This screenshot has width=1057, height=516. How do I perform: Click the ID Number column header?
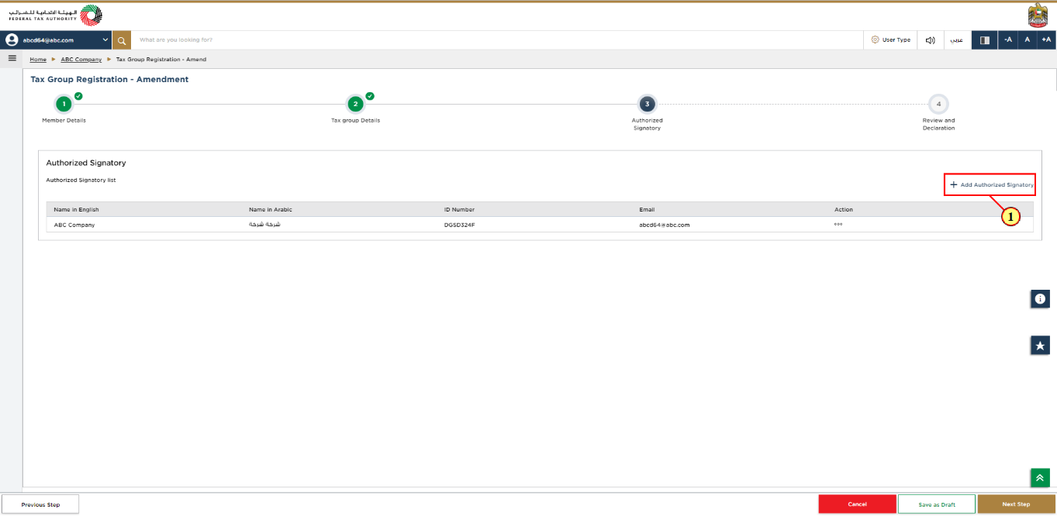click(x=459, y=209)
